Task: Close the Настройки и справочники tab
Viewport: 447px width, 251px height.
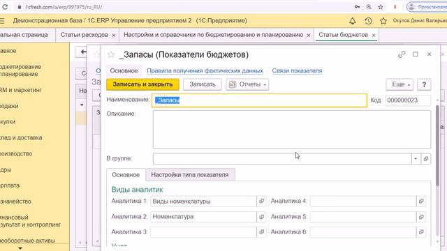Action: [x=309, y=36]
